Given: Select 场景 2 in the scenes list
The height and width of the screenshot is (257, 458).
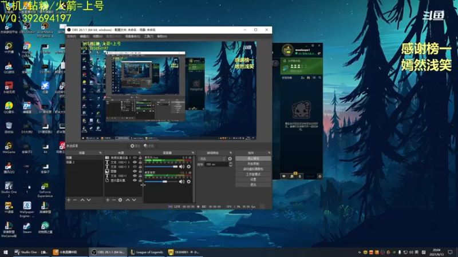Looking at the screenshot, I should click(84, 162).
